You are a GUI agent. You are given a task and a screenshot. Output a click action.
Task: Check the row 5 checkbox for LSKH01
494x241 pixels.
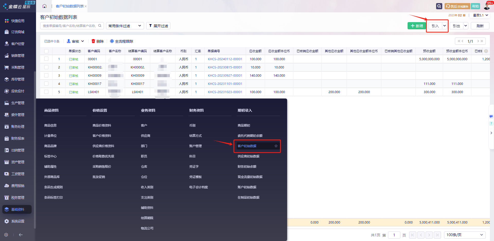click(46, 92)
